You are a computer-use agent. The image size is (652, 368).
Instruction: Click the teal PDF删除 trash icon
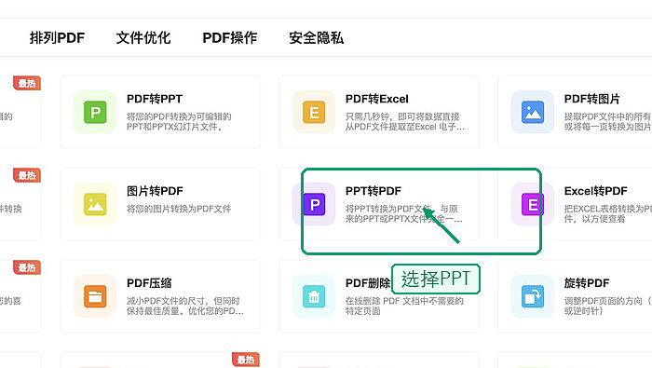(x=314, y=296)
